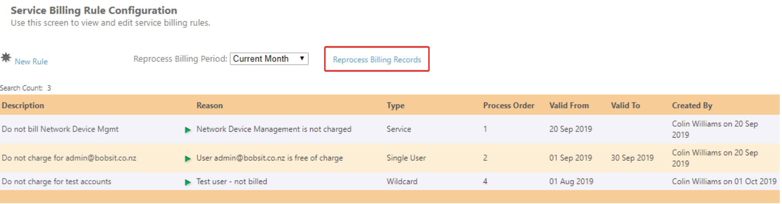The height and width of the screenshot is (204, 782).
Task: Sort by Created By column header
Action: point(692,105)
